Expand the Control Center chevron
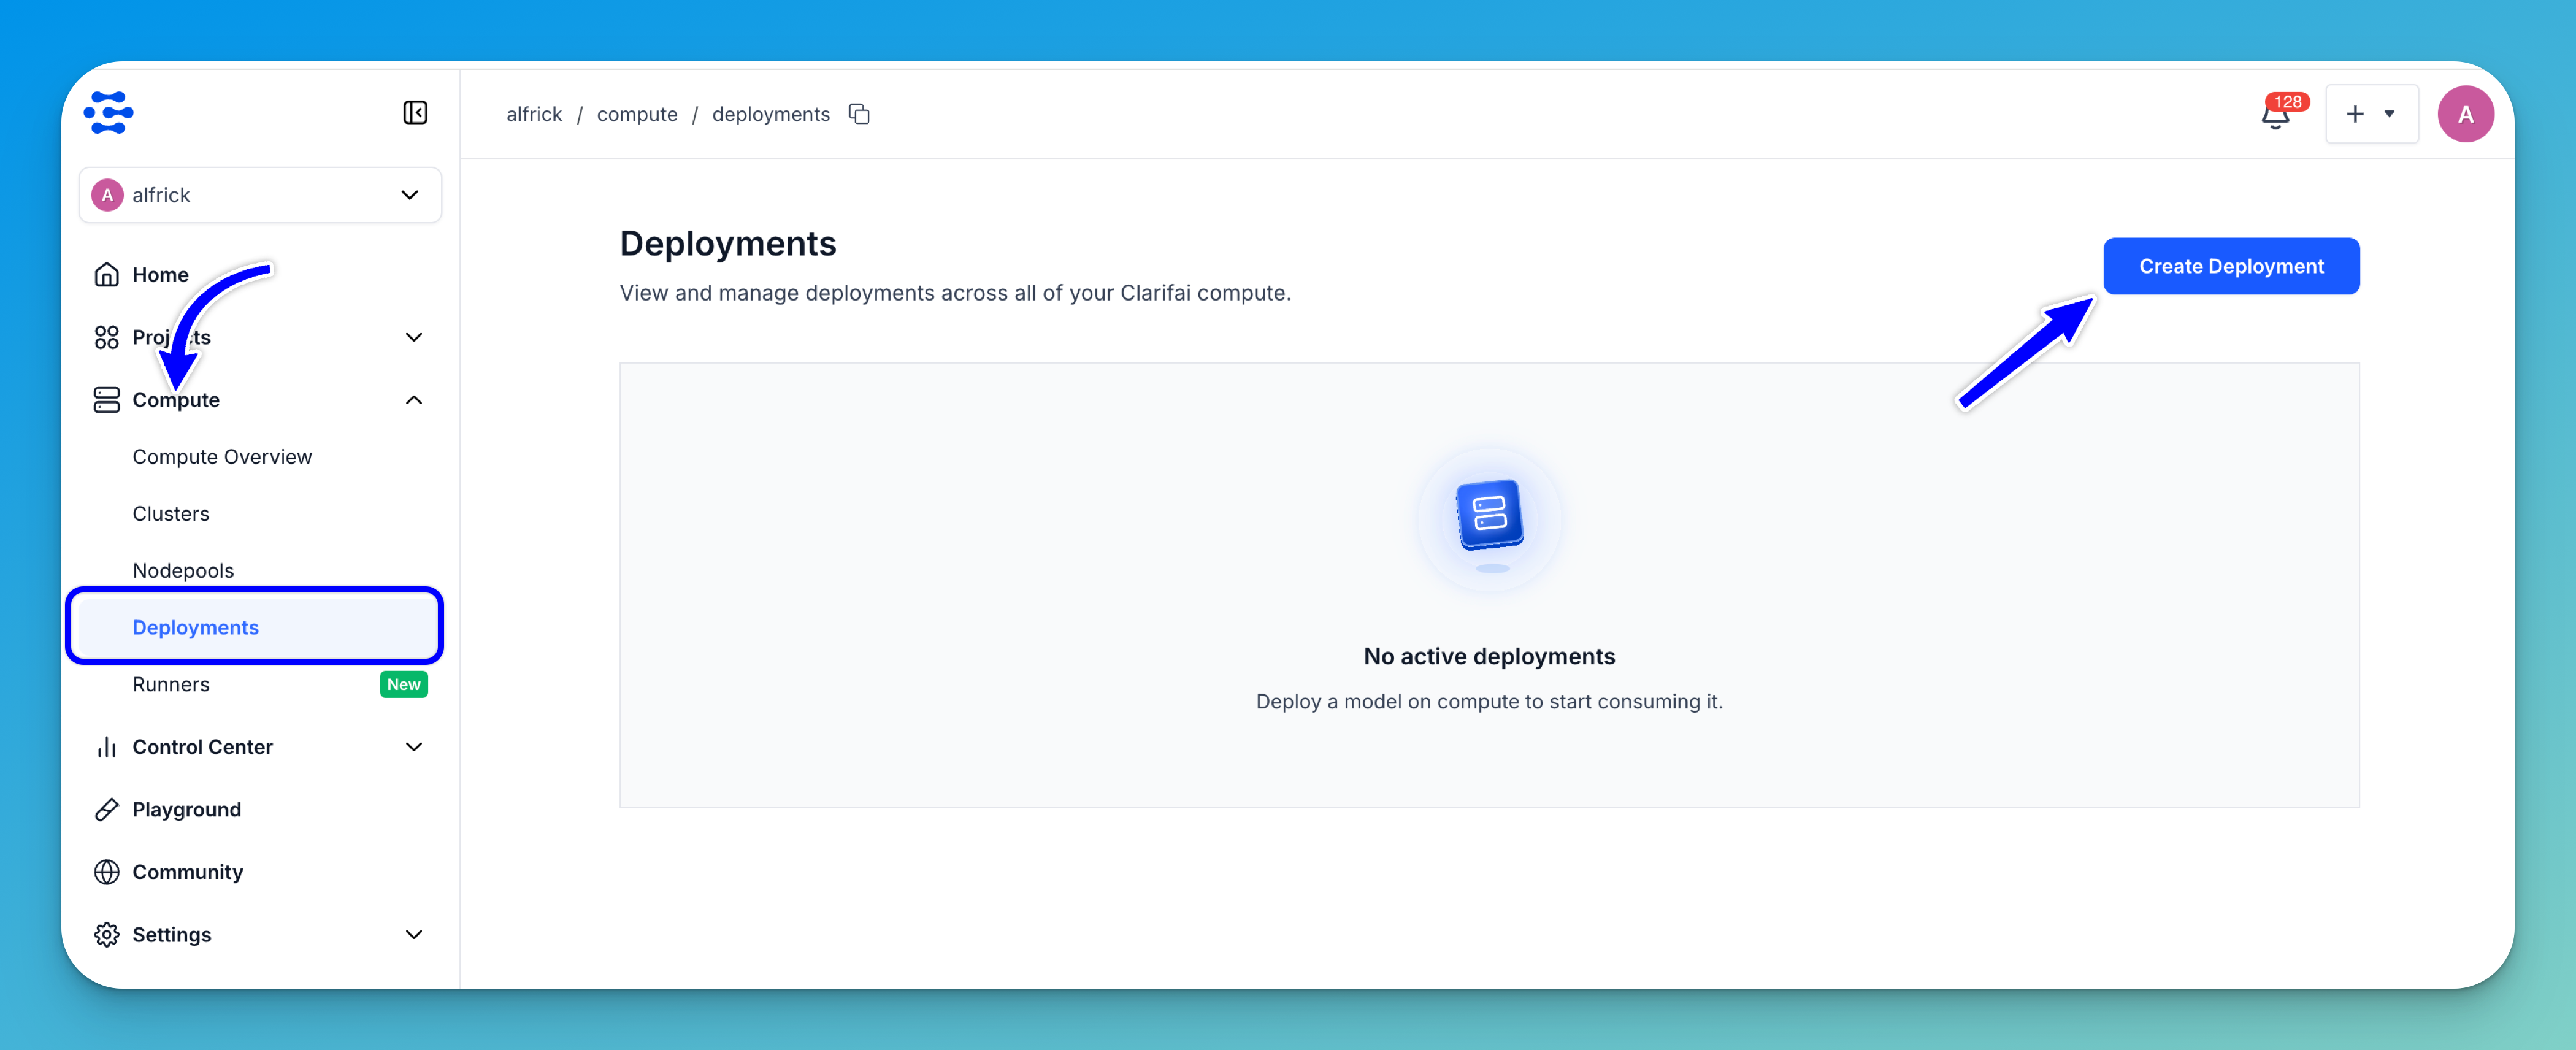Viewport: 2576px width, 1050px height. coord(413,747)
